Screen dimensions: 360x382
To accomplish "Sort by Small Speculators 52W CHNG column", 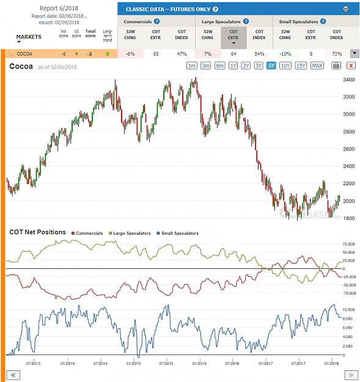I will 285,35.
